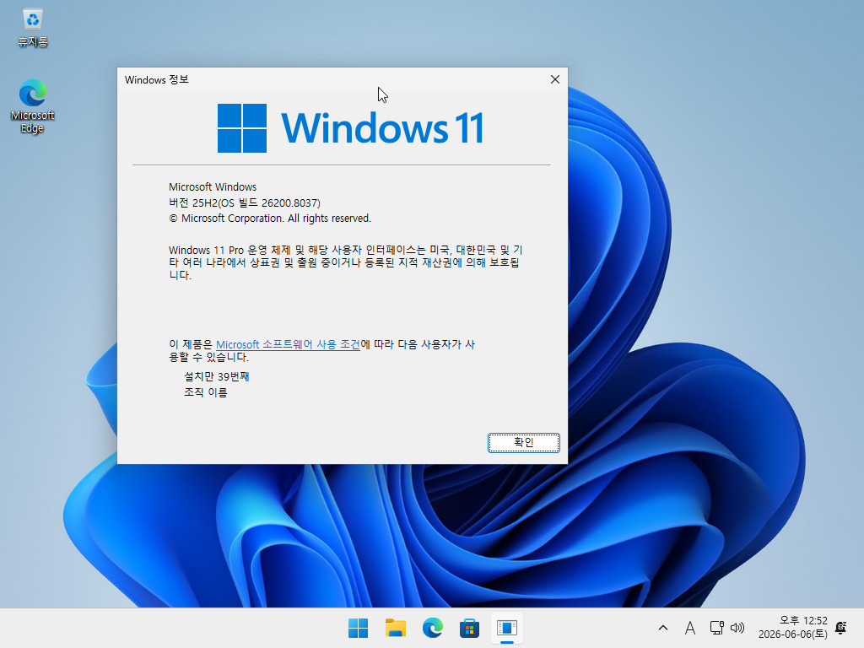Click the Windows 11 Pro description paragraph
The height and width of the screenshot is (648, 864).
tap(345, 262)
